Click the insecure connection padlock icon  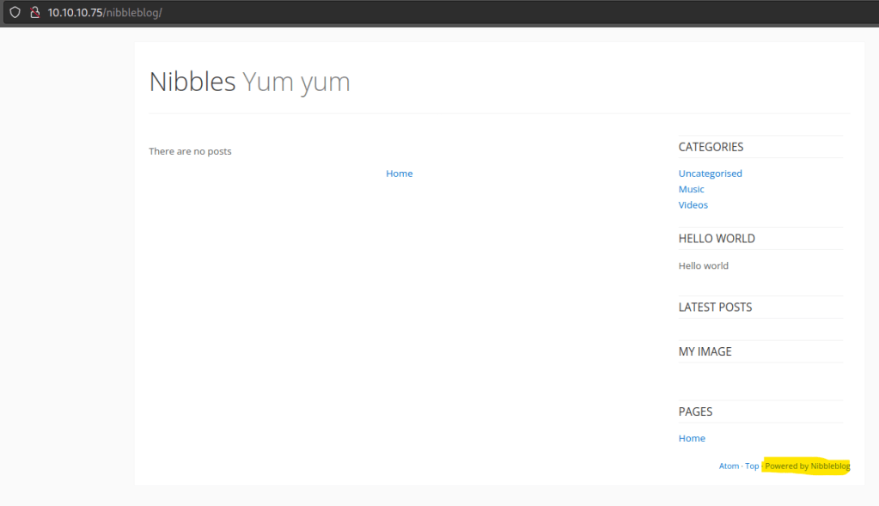[x=34, y=13]
